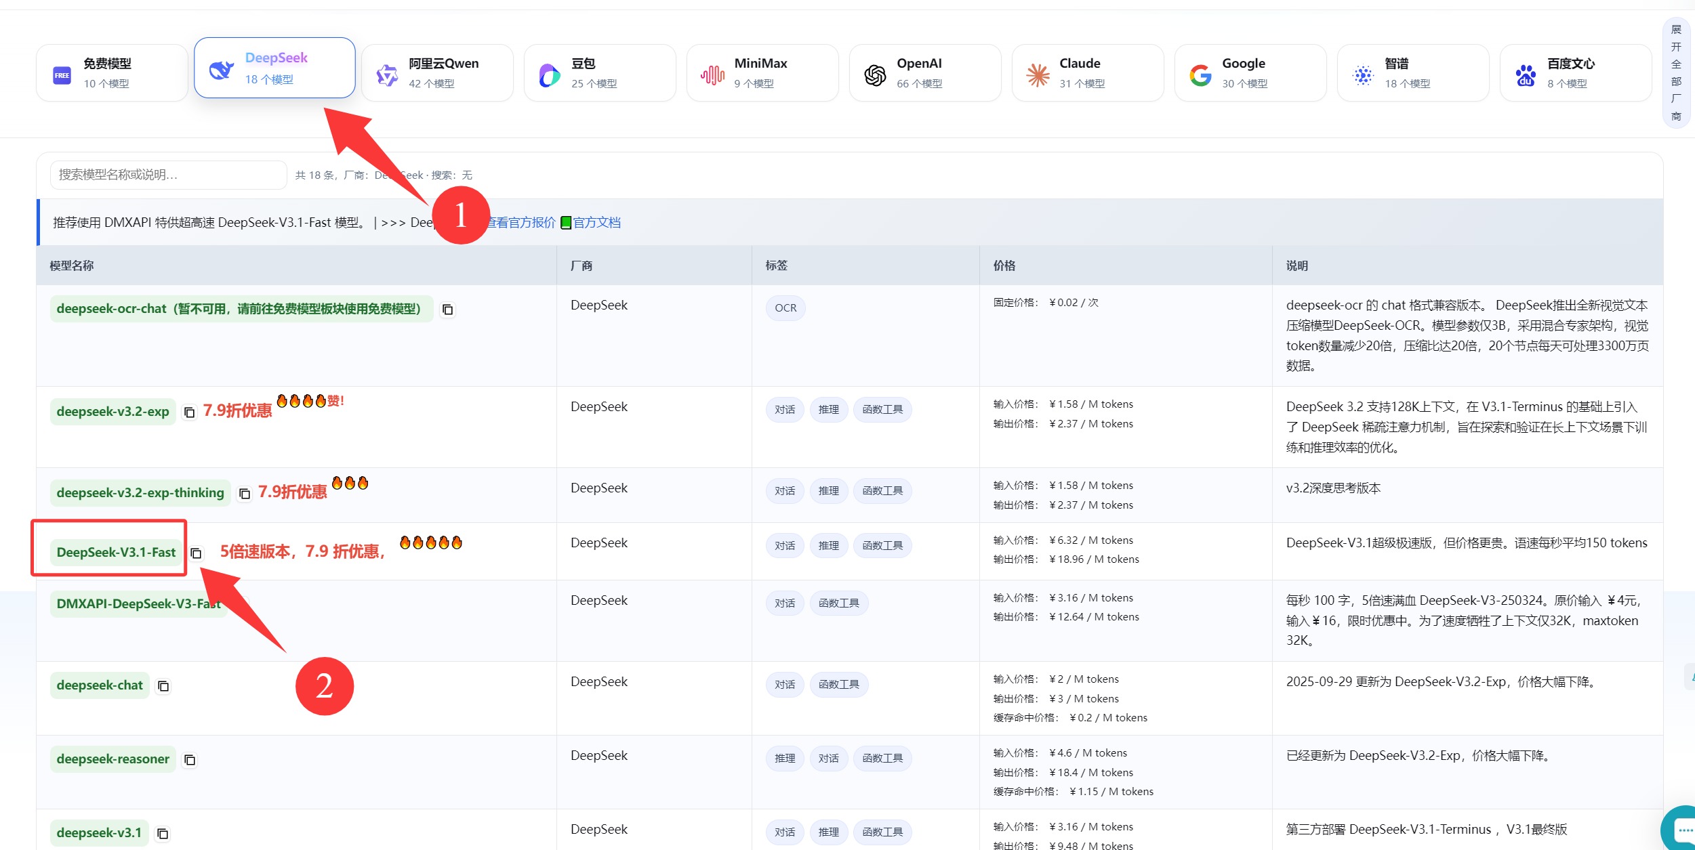Click the 5倍速版本，7.9 折优惠 promo text
The image size is (1695, 850).
[303, 552]
